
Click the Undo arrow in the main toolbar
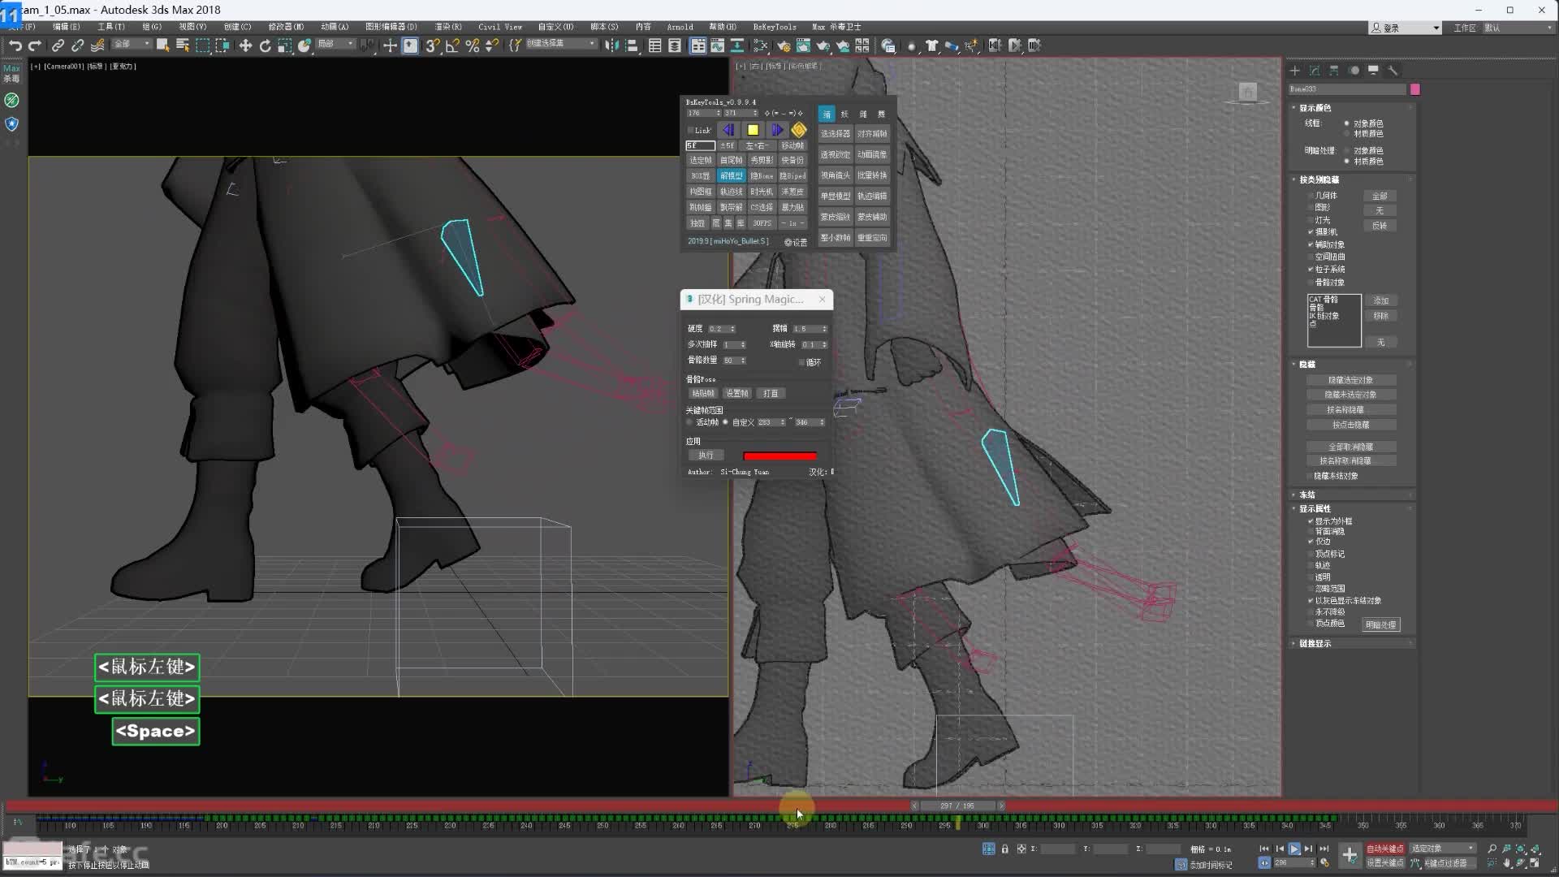[15, 45]
